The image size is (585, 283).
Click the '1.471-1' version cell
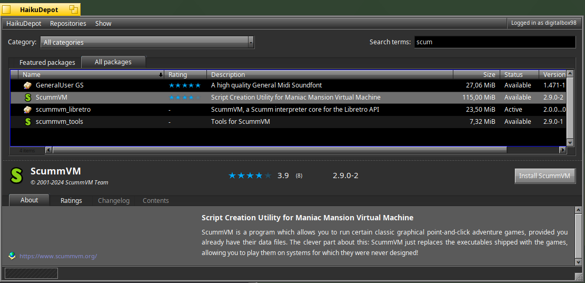pos(554,85)
